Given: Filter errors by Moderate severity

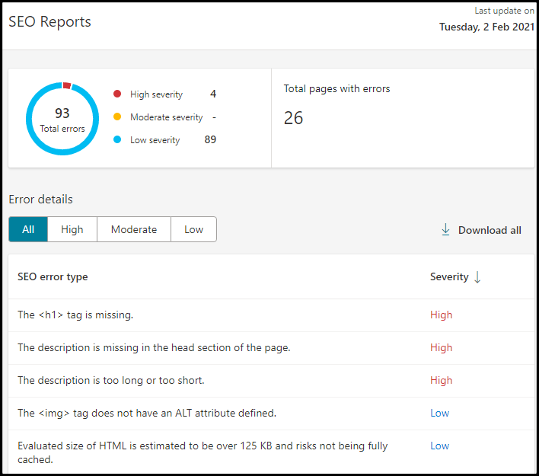Looking at the screenshot, I should click(134, 229).
